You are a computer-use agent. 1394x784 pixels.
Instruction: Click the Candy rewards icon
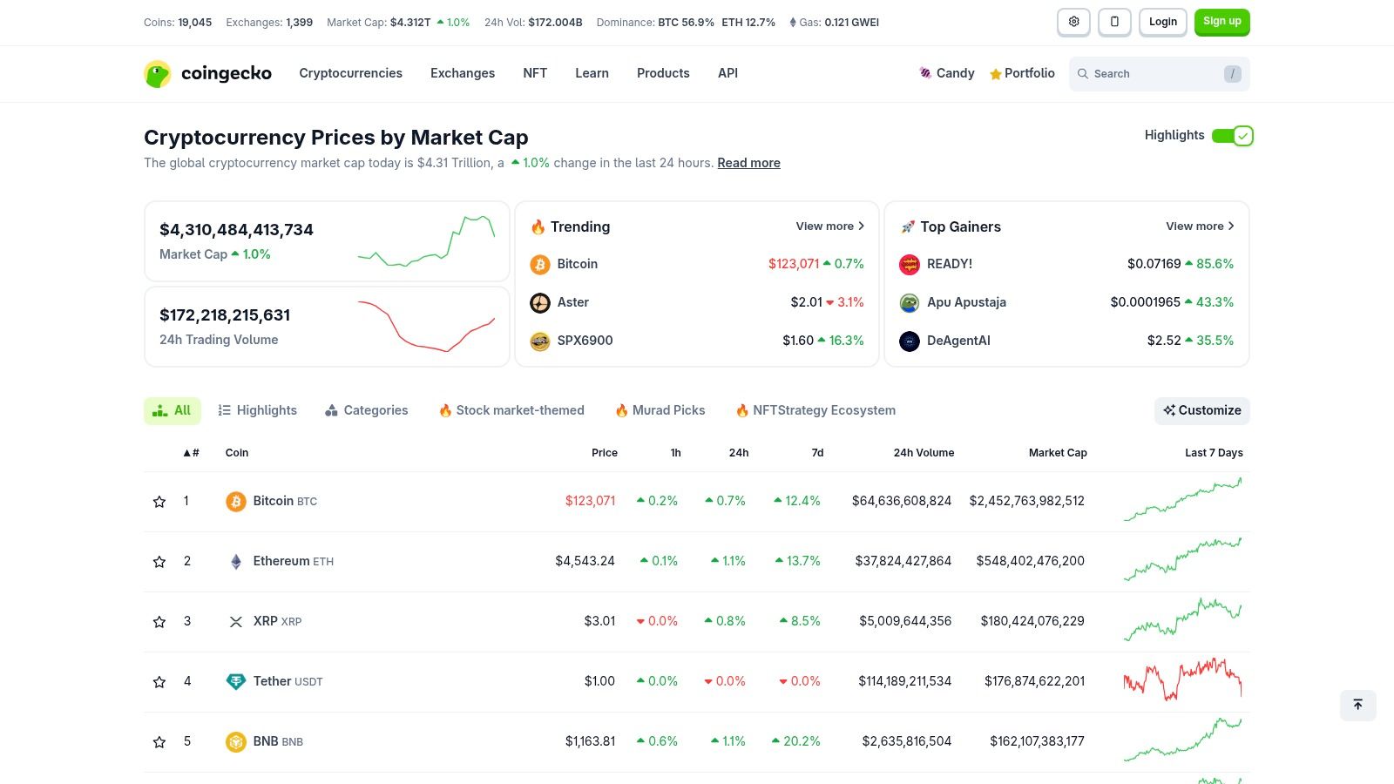(x=925, y=73)
